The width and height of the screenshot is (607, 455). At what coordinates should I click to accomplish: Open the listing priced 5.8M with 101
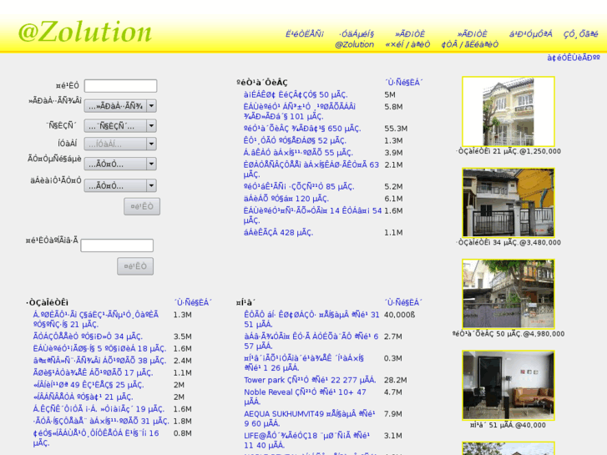coord(300,112)
